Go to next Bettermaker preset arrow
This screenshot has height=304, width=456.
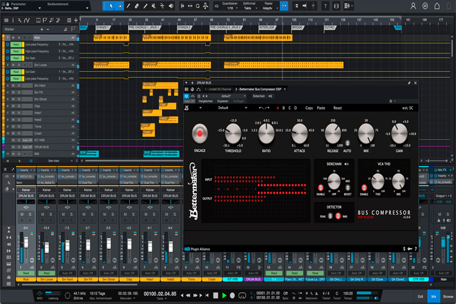[x=246, y=108]
